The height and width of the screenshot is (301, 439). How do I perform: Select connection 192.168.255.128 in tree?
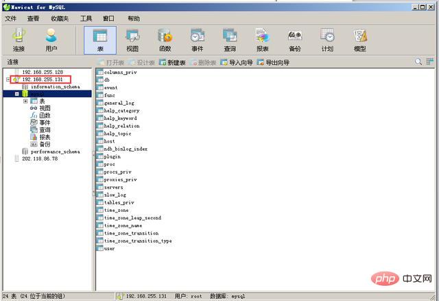43,72
